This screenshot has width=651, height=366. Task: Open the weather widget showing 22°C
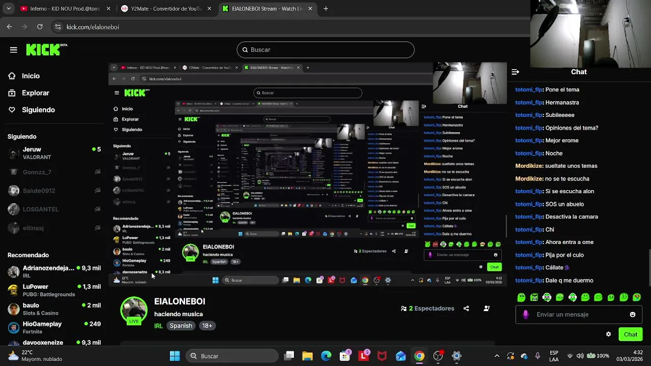click(36, 356)
